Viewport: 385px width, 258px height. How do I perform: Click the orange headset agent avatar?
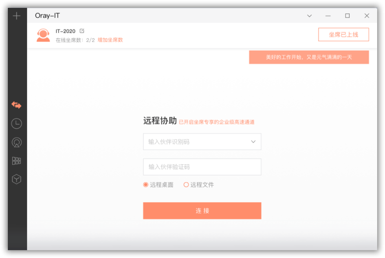(43, 35)
